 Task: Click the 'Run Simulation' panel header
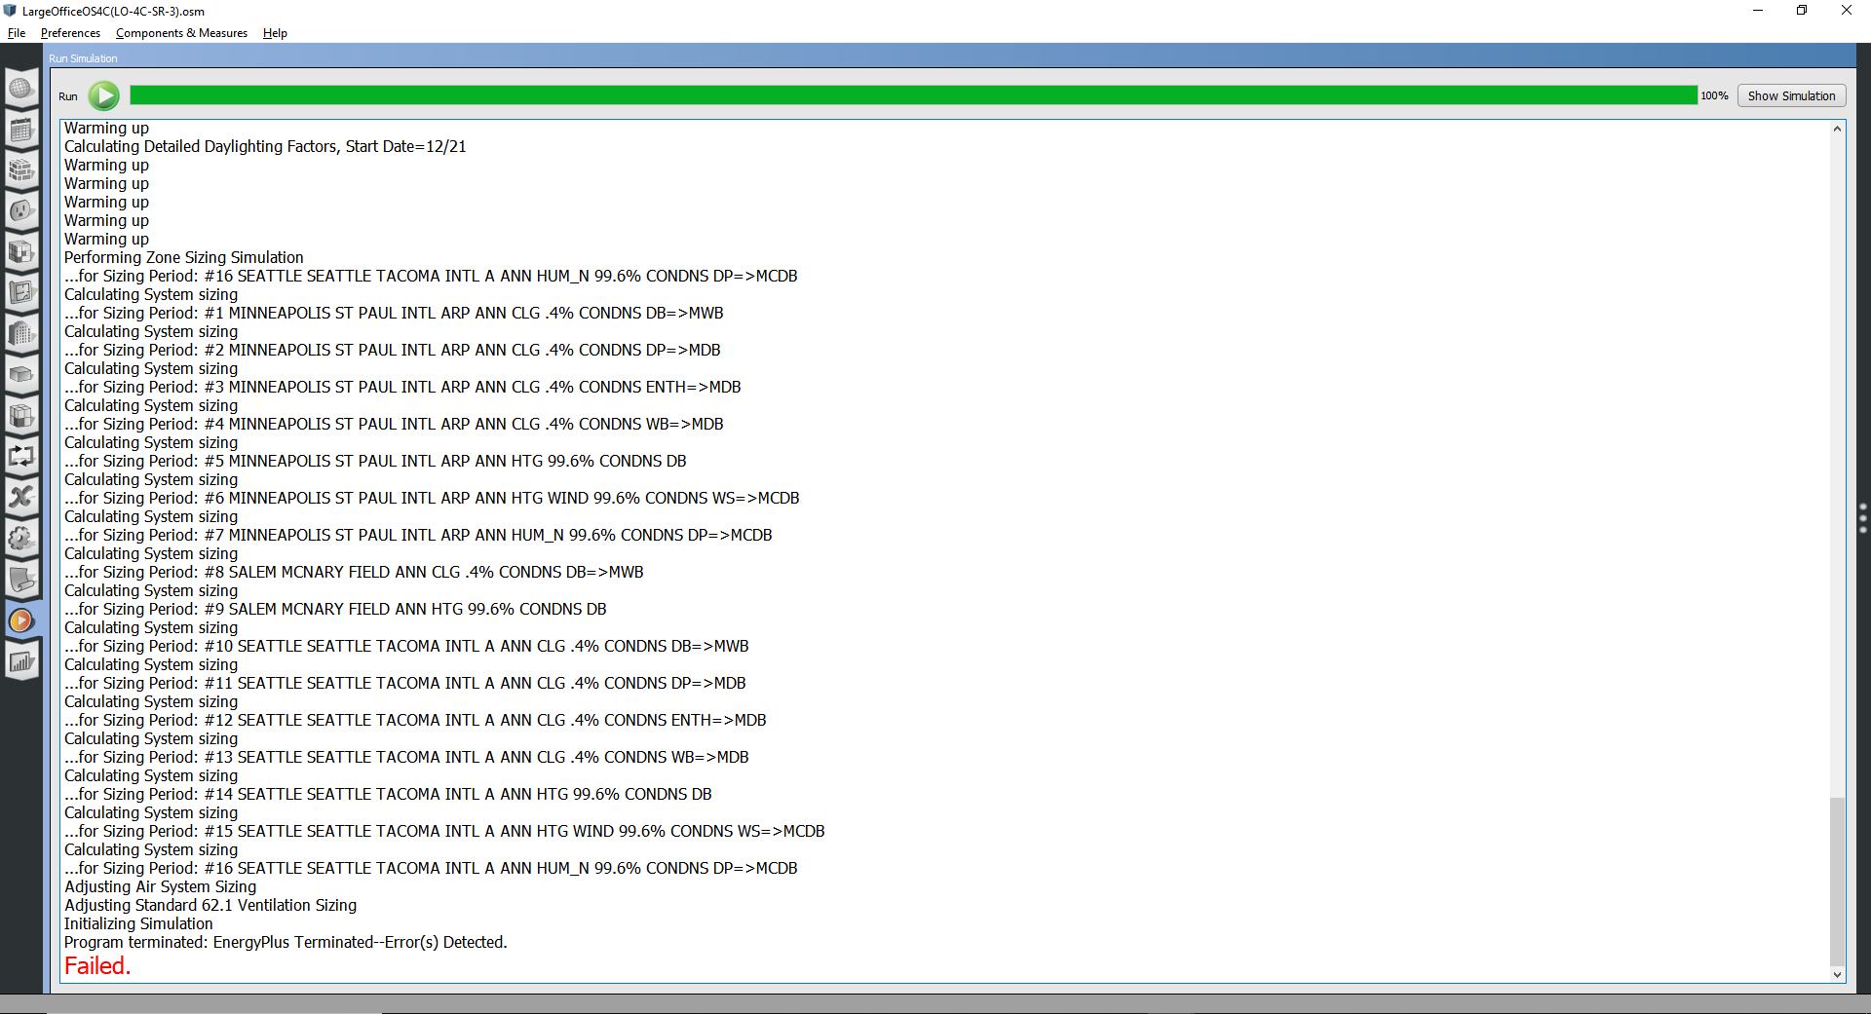coord(83,58)
